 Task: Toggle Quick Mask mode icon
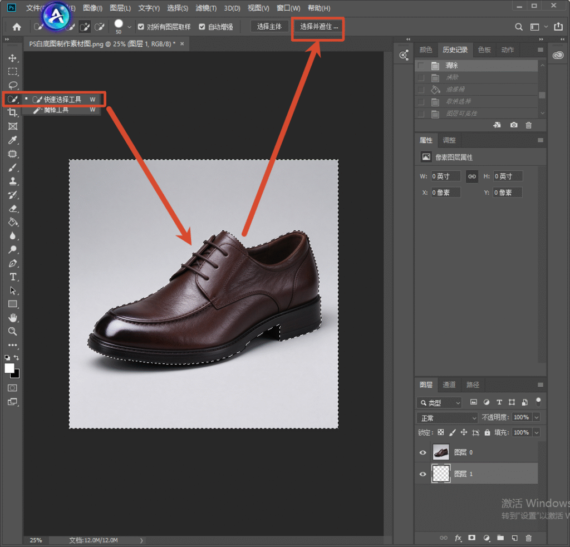coord(13,388)
